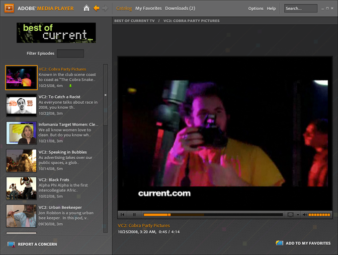The width and height of the screenshot is (338, 255).
Task: Open VC2: Speaking in Bubbles title
Action: 63,152
